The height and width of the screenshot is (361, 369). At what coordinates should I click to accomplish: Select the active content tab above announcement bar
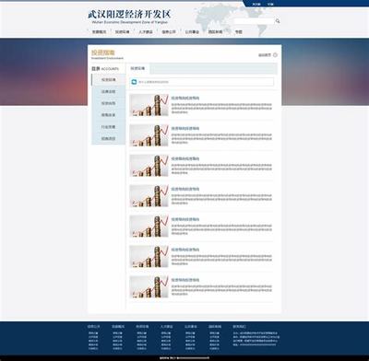pos(137,68)
